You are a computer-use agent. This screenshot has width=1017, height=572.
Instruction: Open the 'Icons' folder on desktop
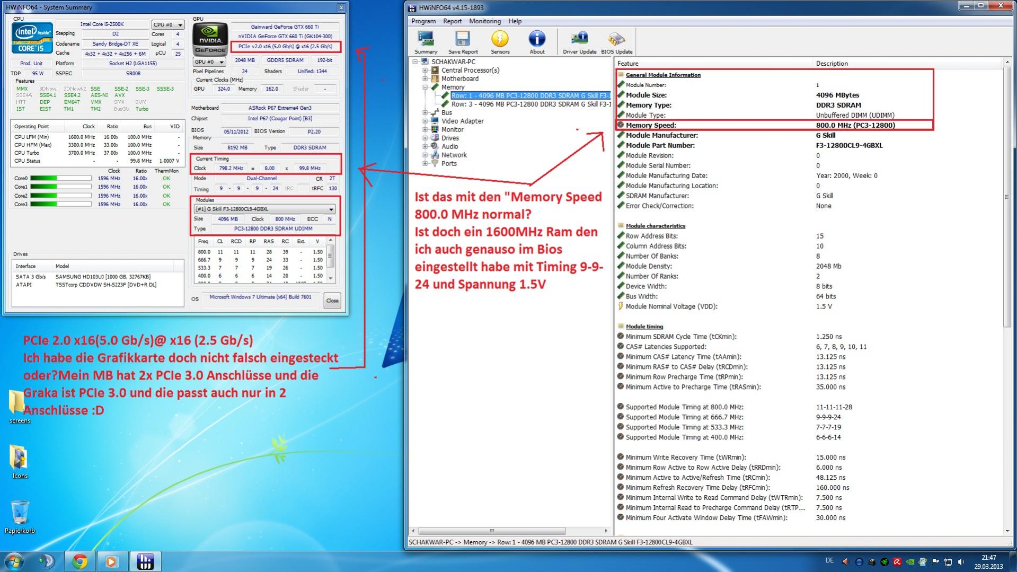[x=20, y=462]
